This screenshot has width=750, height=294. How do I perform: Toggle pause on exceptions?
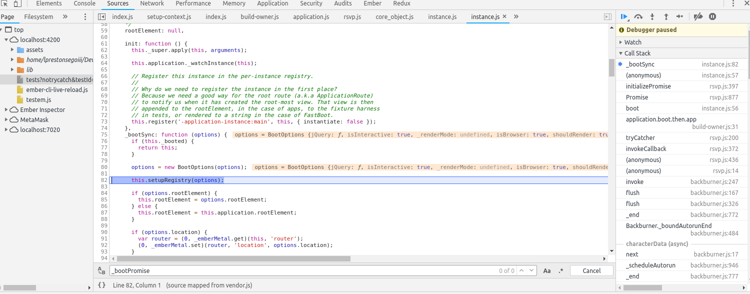click(712, 16)
